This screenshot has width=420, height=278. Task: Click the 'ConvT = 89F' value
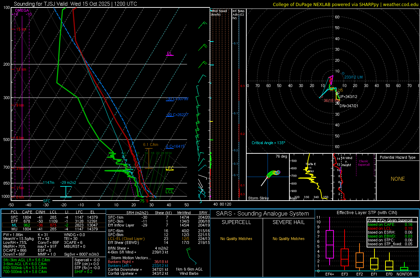tap(48, 242)
